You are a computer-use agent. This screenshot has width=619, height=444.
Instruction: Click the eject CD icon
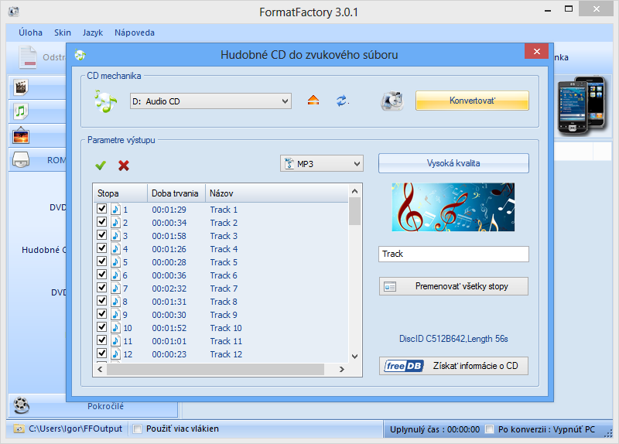tap(313, 101)
